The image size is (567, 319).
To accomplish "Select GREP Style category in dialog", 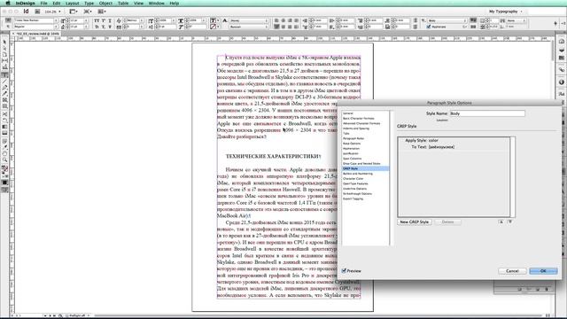I will [x=365, y=168].
